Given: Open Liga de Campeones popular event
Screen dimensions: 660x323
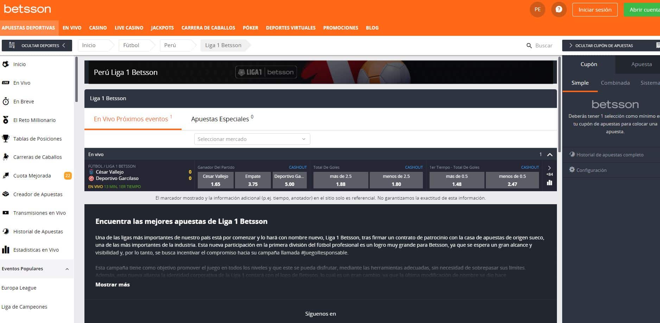Looking at the screenshot, I should coord(24,307).
